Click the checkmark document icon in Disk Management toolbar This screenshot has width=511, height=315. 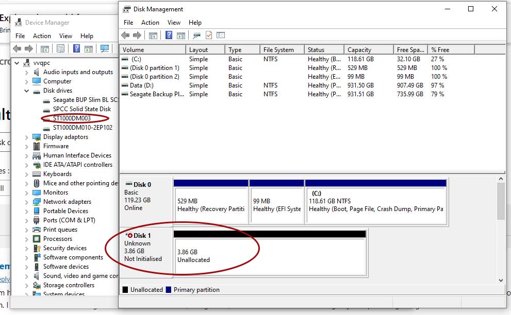coord(209,35)
